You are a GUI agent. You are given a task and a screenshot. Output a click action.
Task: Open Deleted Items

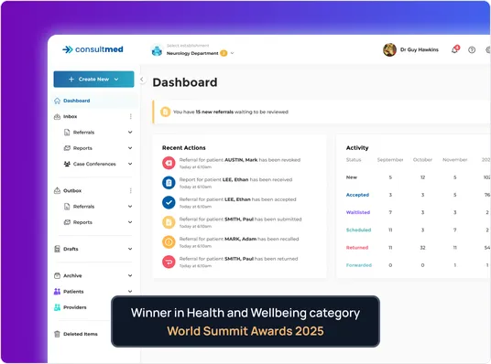click(x=81, y=334)
